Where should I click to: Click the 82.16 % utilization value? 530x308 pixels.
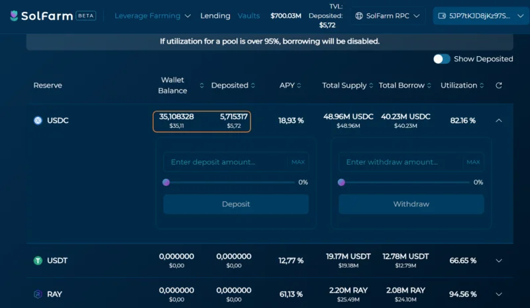click(462, 121)
